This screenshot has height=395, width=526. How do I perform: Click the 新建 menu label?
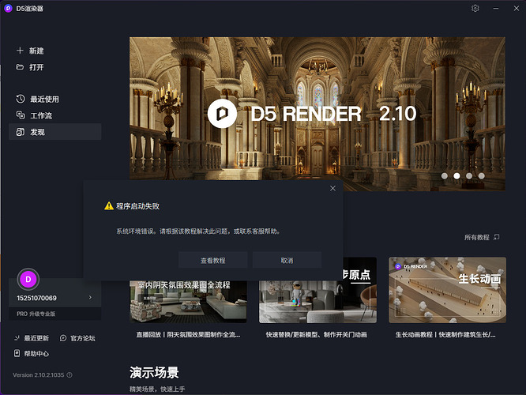[x=36, y=51]
